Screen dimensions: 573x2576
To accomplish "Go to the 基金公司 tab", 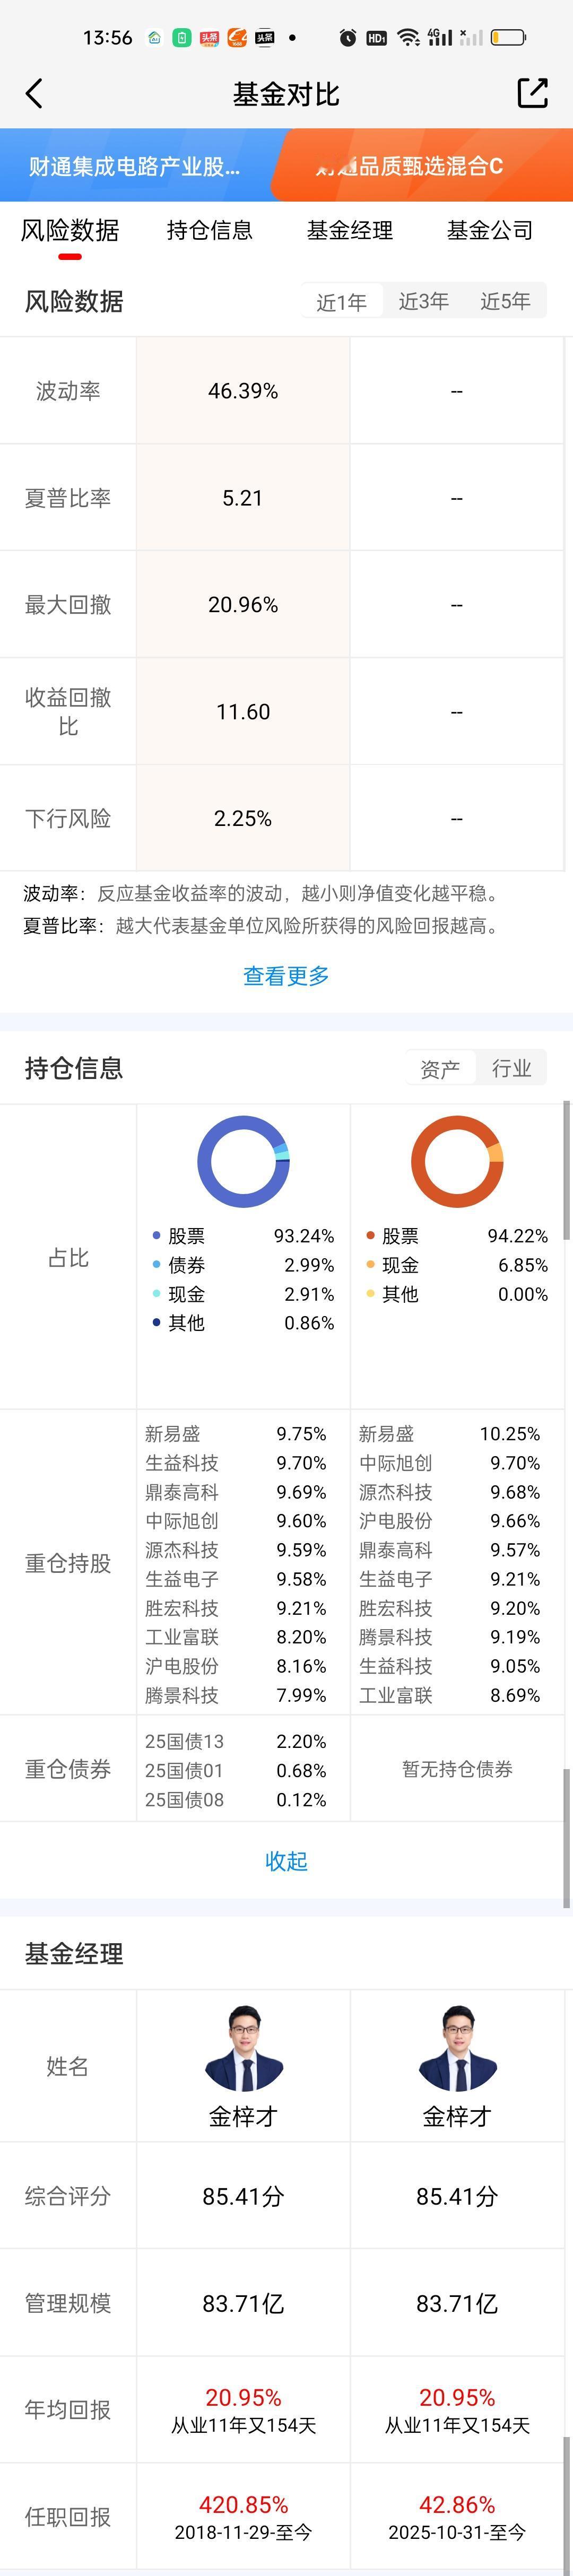I will 489,230.
